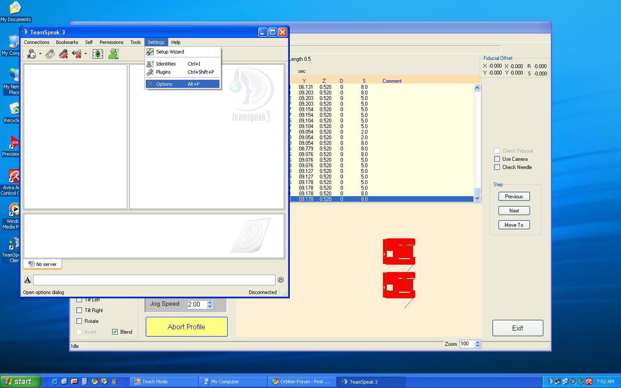Toggle the Use Camera checkbox
Screen dimensions: 621x388
497,159
